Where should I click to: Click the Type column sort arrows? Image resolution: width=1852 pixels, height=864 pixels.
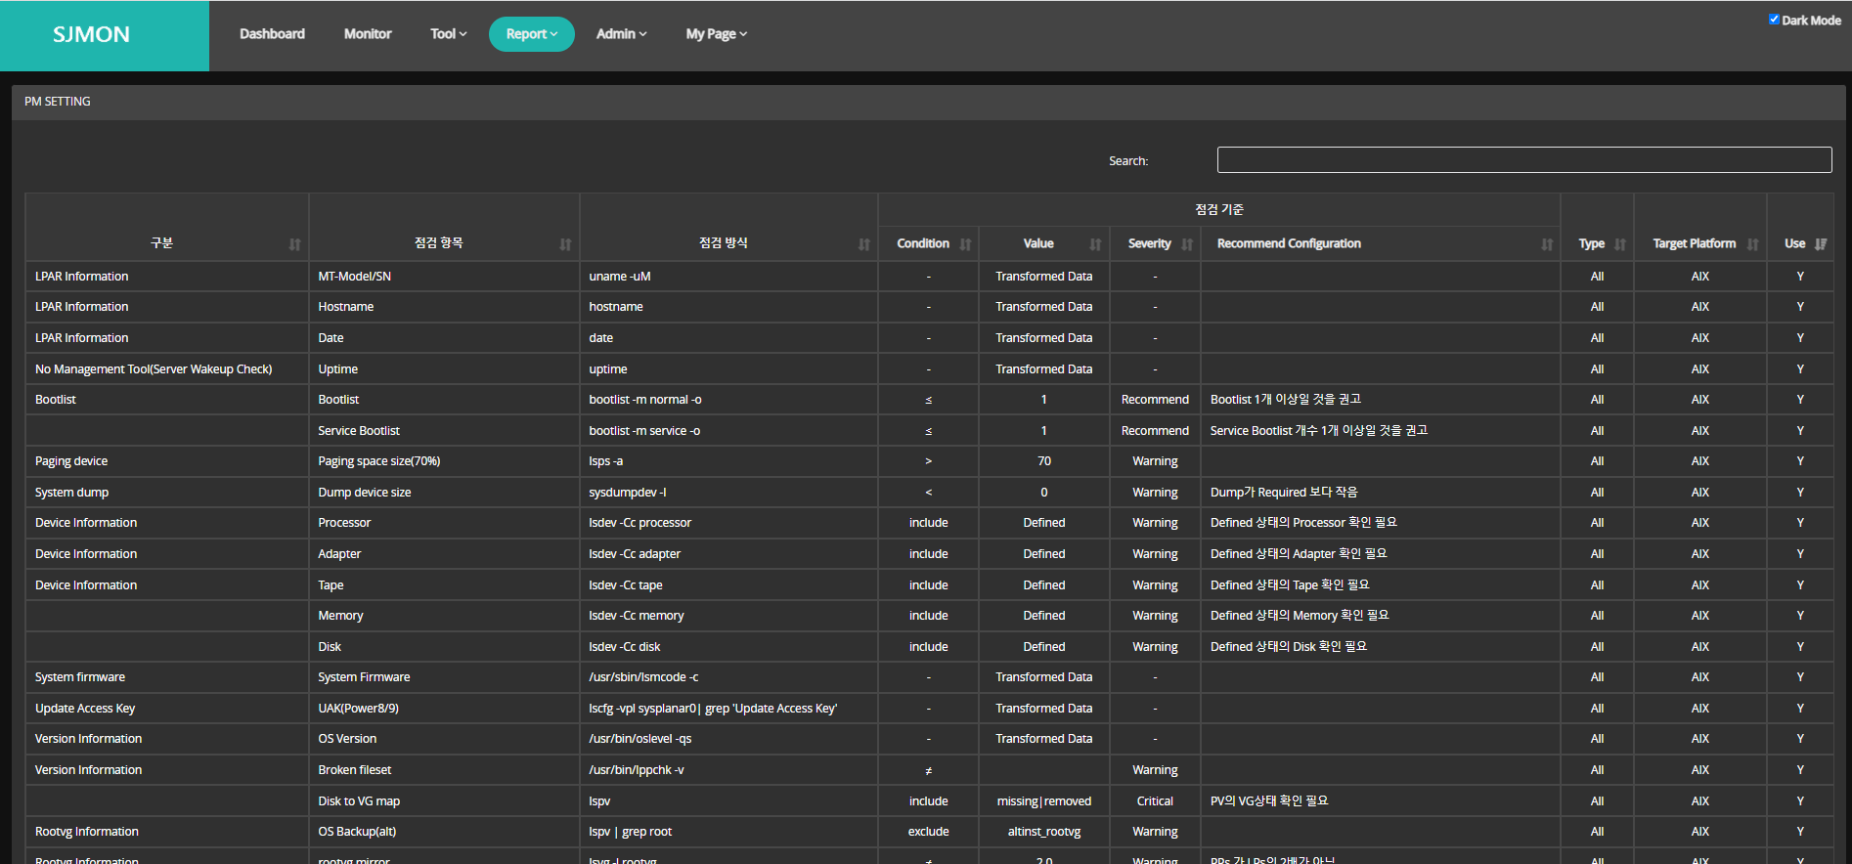click(x=1620, y=244)
